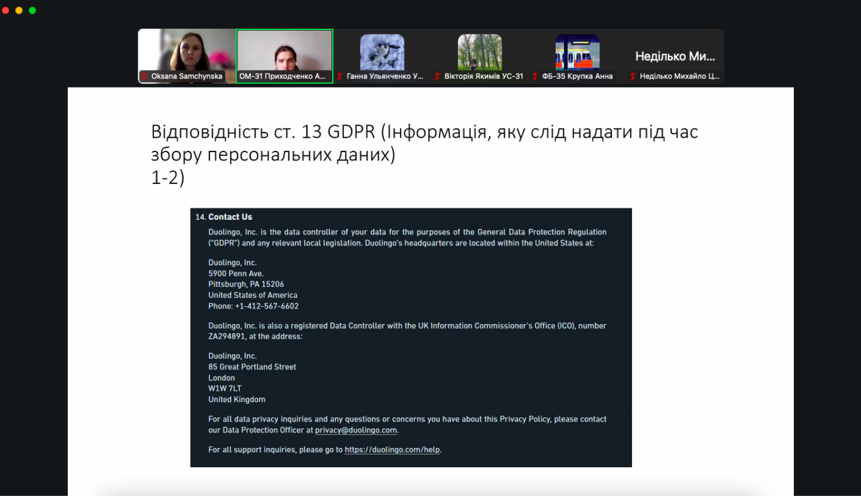This screenshot has width=861, height=496.
Task: Click the embedded Duolingo privacy policy screenshot
Action: pyautogui.click(x=411, y=337)
